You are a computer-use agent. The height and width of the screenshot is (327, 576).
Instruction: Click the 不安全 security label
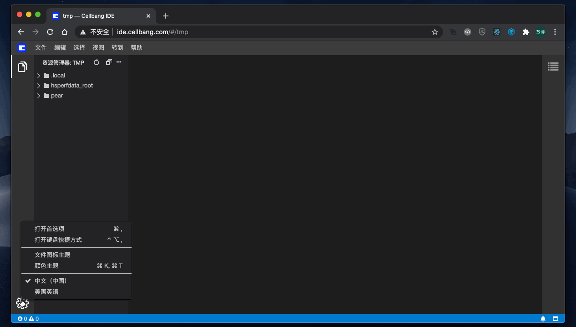100,32
